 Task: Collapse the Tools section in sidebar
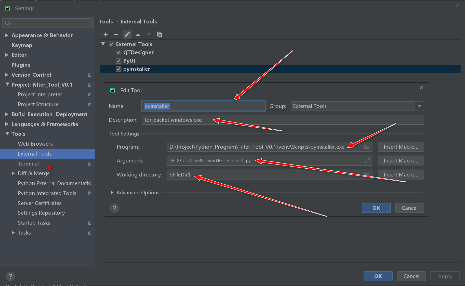pos(7,134)
